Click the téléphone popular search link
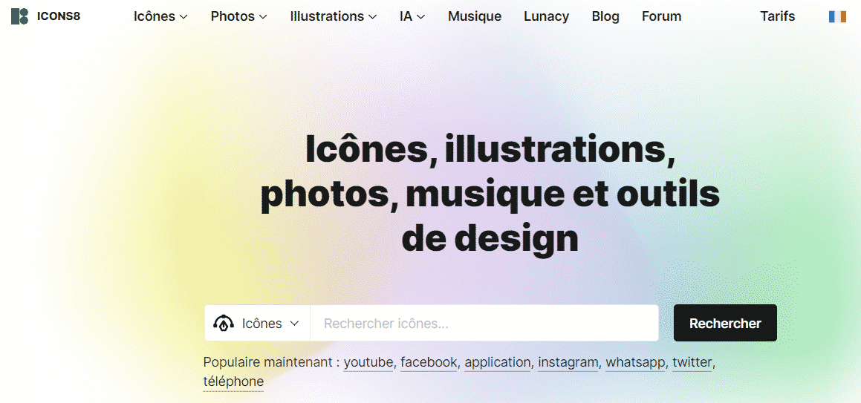Viewport: 861px width, 403px height. pos(233,381)
